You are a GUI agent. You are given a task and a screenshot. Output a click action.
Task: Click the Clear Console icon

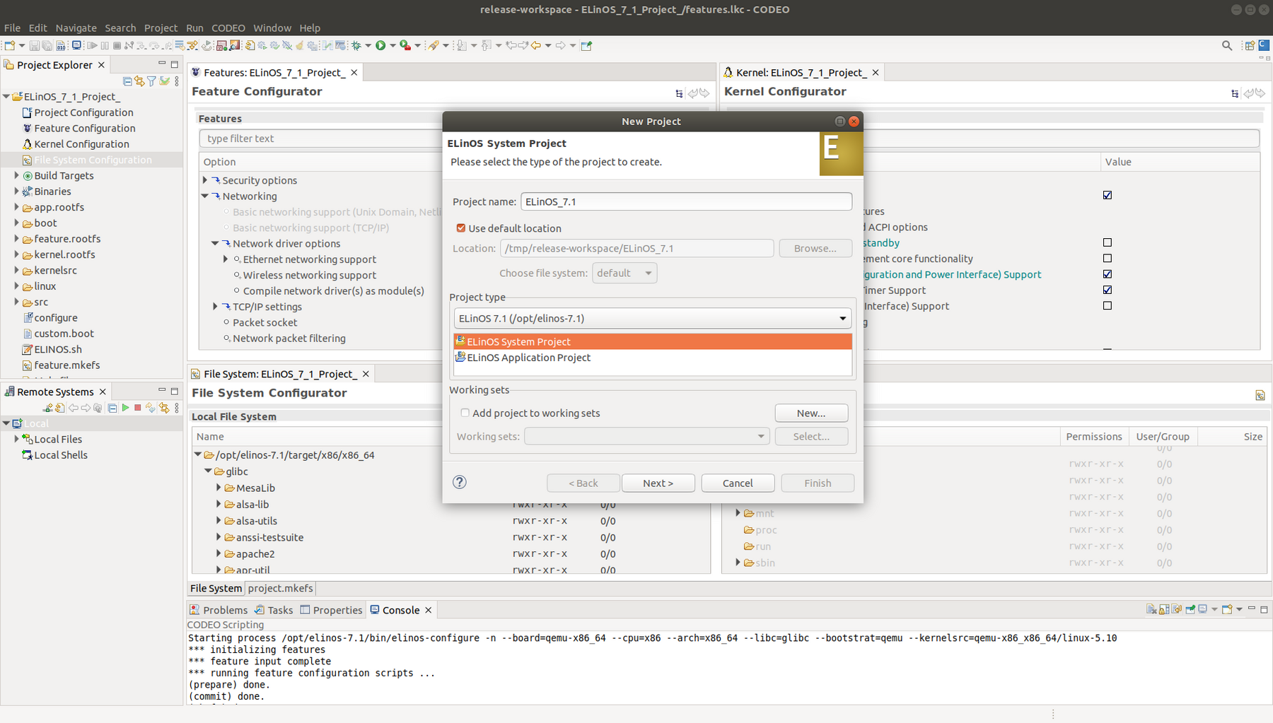(x=1151, y=609)
